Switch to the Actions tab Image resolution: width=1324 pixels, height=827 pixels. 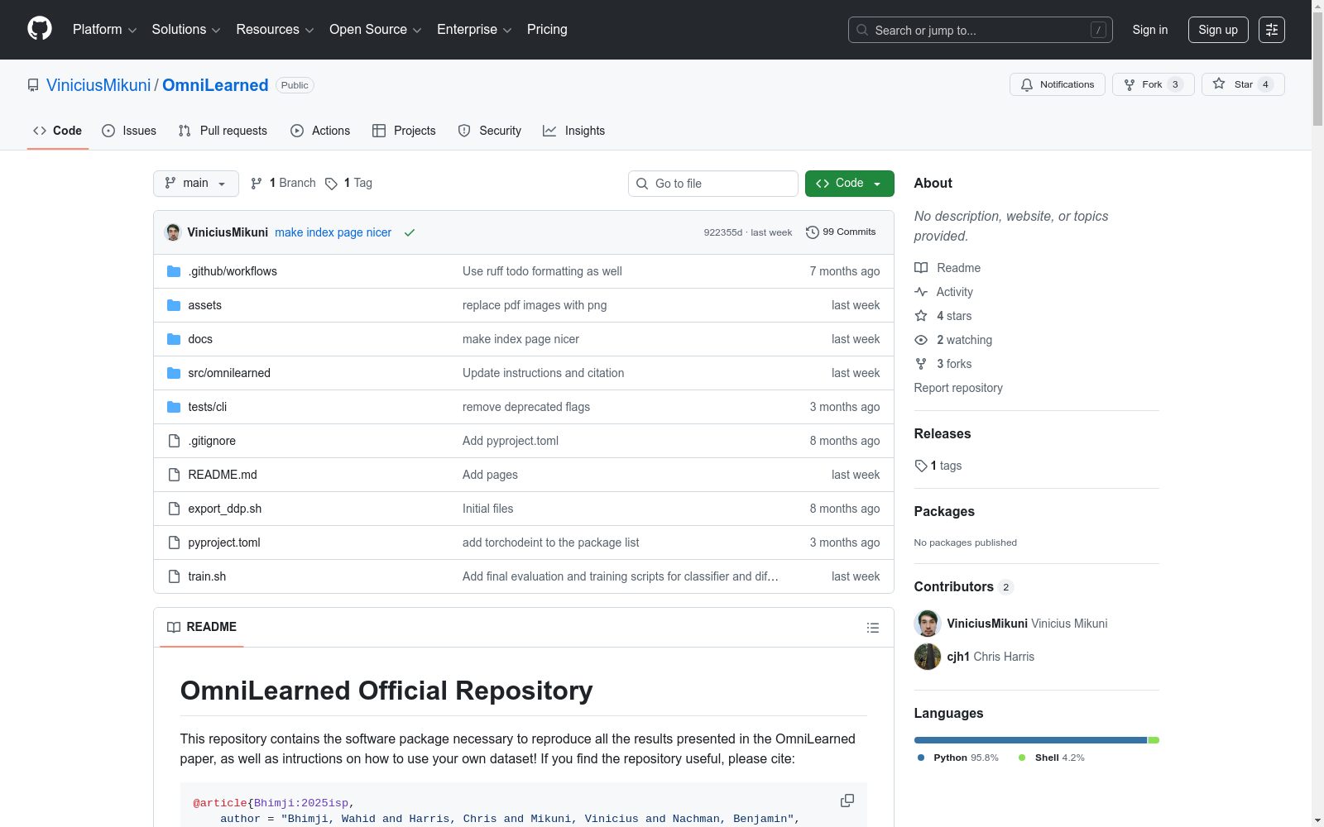[320, 131]
